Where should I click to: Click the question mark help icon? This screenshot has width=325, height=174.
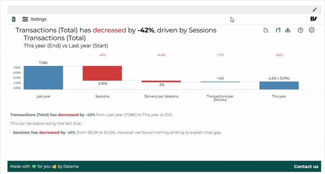[x=300, y=30]
